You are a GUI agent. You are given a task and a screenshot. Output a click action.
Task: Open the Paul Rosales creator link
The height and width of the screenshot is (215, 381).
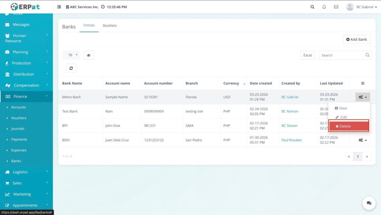[x=291, y=140]
